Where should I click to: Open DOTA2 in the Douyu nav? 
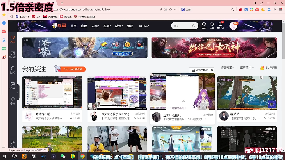pos(144,26)
